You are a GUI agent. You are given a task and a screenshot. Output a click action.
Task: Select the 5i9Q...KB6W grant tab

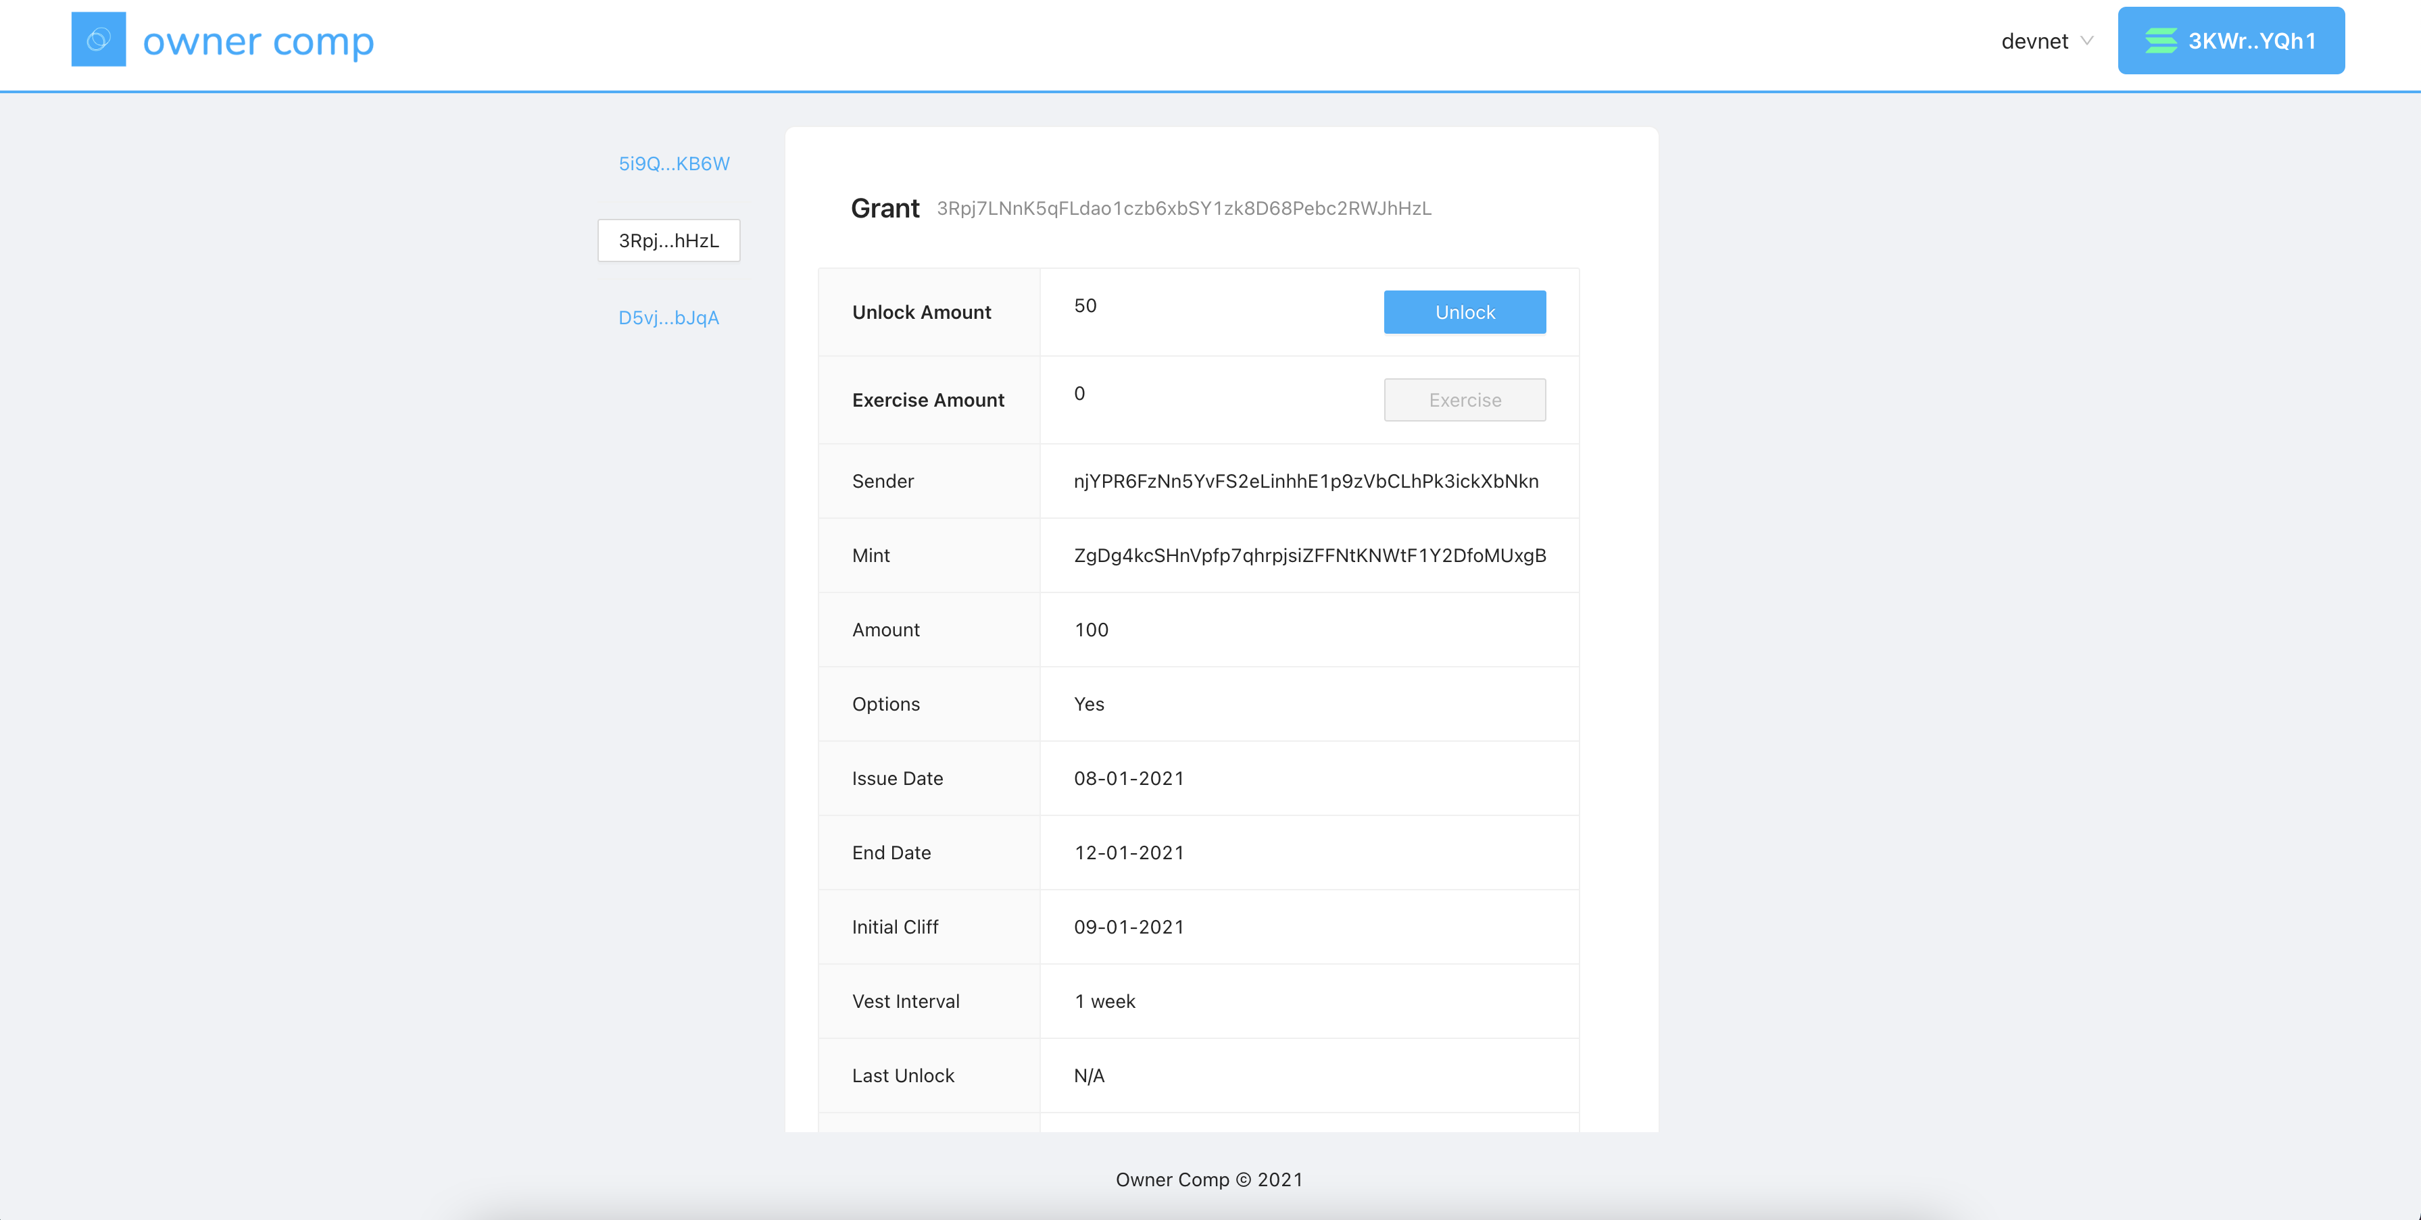(674, 163)
